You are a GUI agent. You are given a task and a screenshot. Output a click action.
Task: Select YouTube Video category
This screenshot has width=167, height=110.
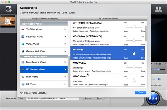44,29
